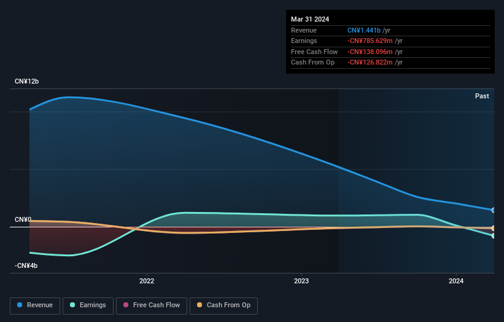Click the 2023 x-axis label
504x322 pixels.
point(301,281)
